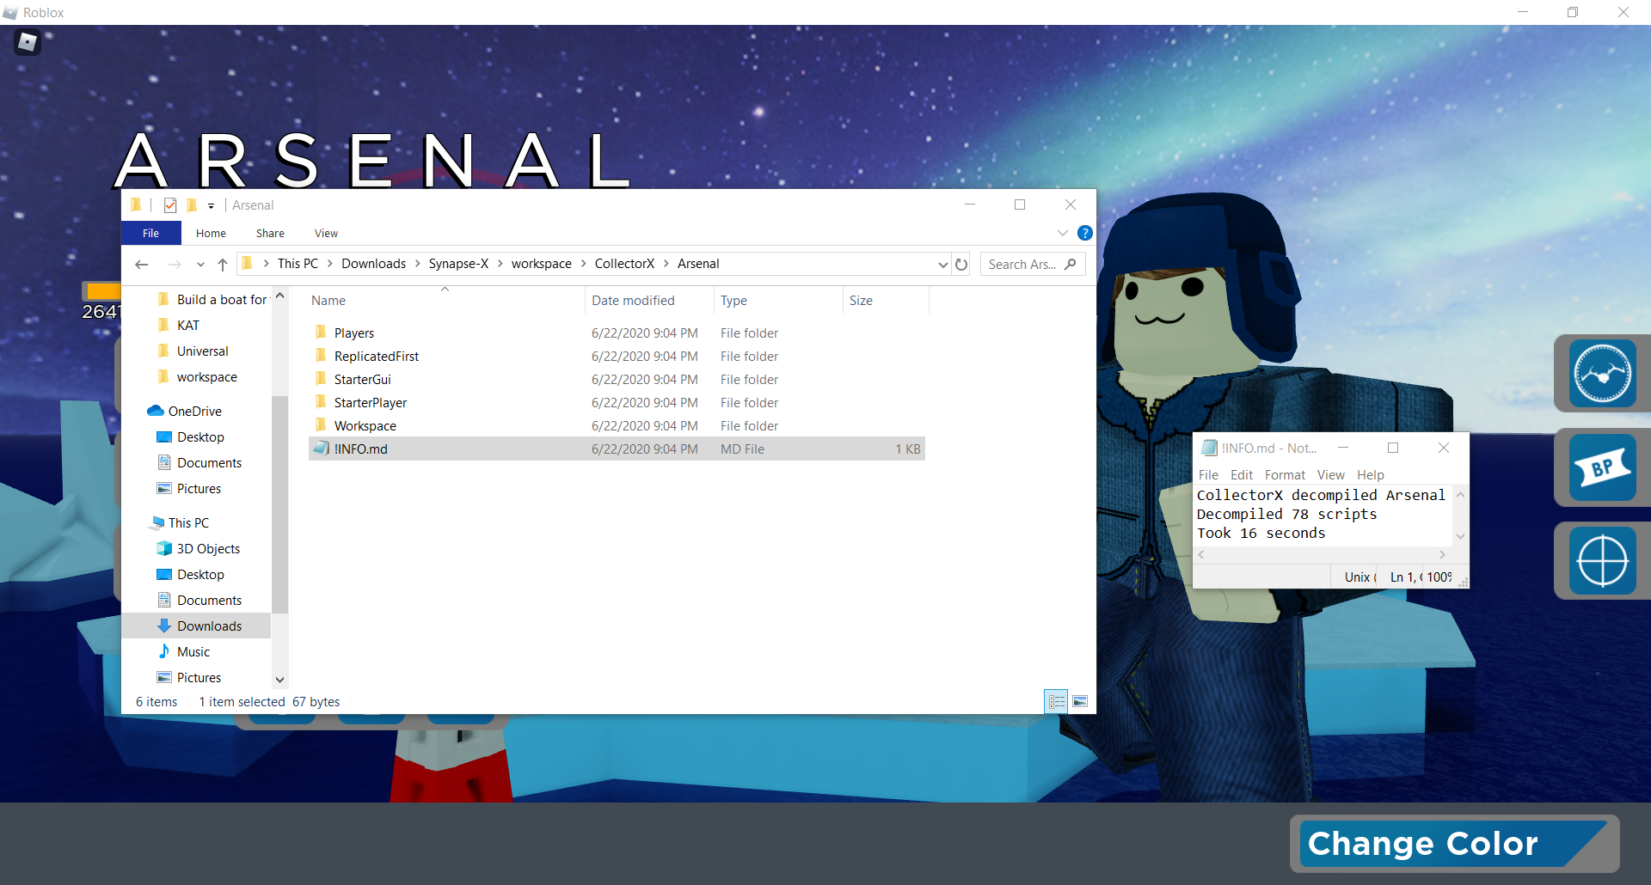Image resolution: width=1651 pixels, height=885 pixels.
Task: Sort by Date modified column
Action: pos(650,300)
